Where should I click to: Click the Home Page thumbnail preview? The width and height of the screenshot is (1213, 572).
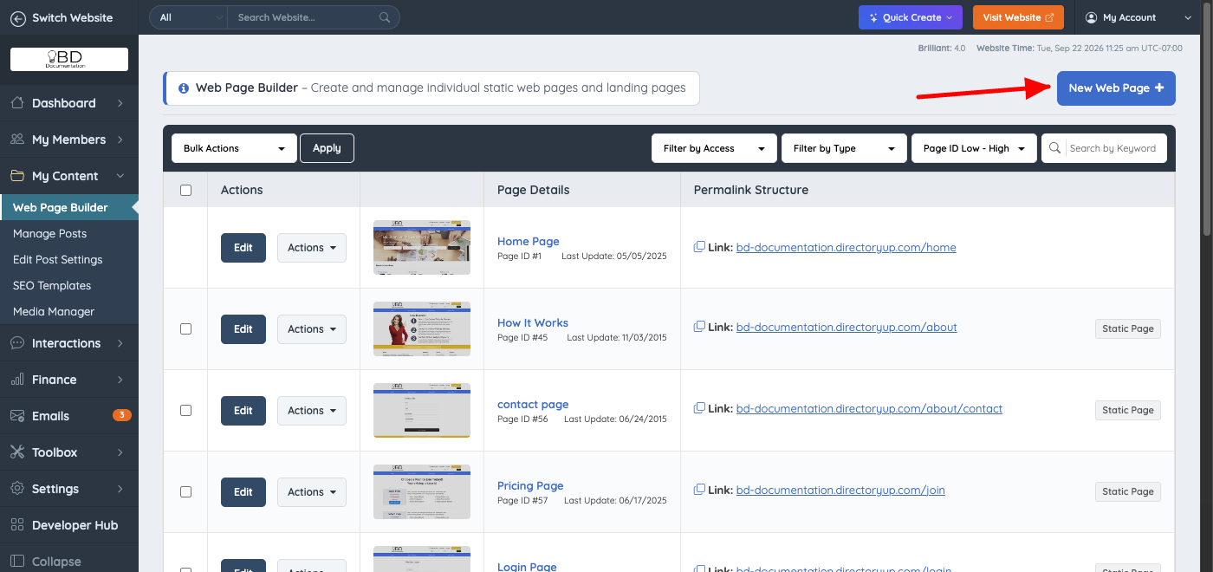[422, 247]
